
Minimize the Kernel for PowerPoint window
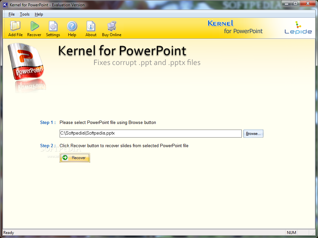(x=287, y=3)
